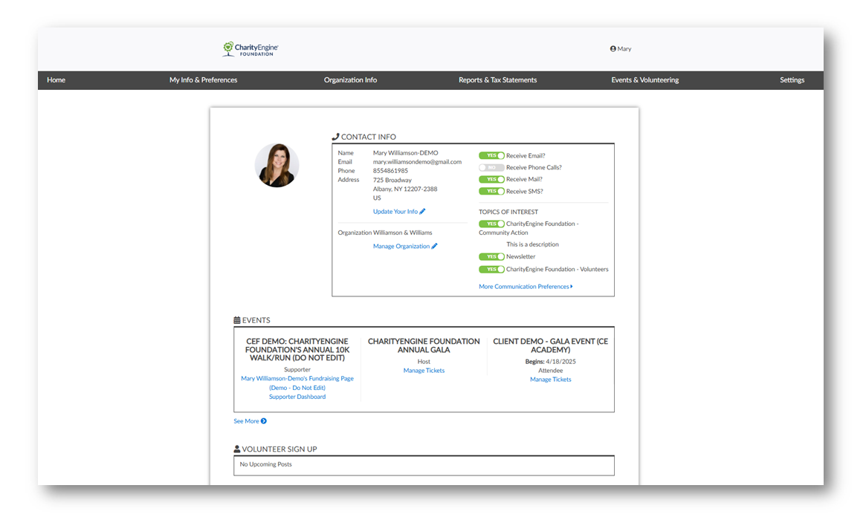Disable the Receive Email toggle
866x520 pixels.
click(491, 156)
